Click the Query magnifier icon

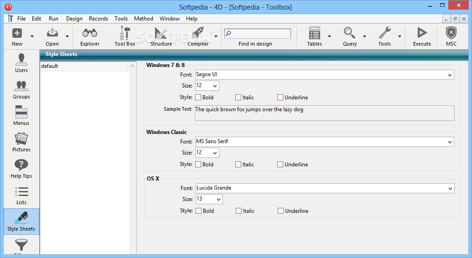point(349,33)
